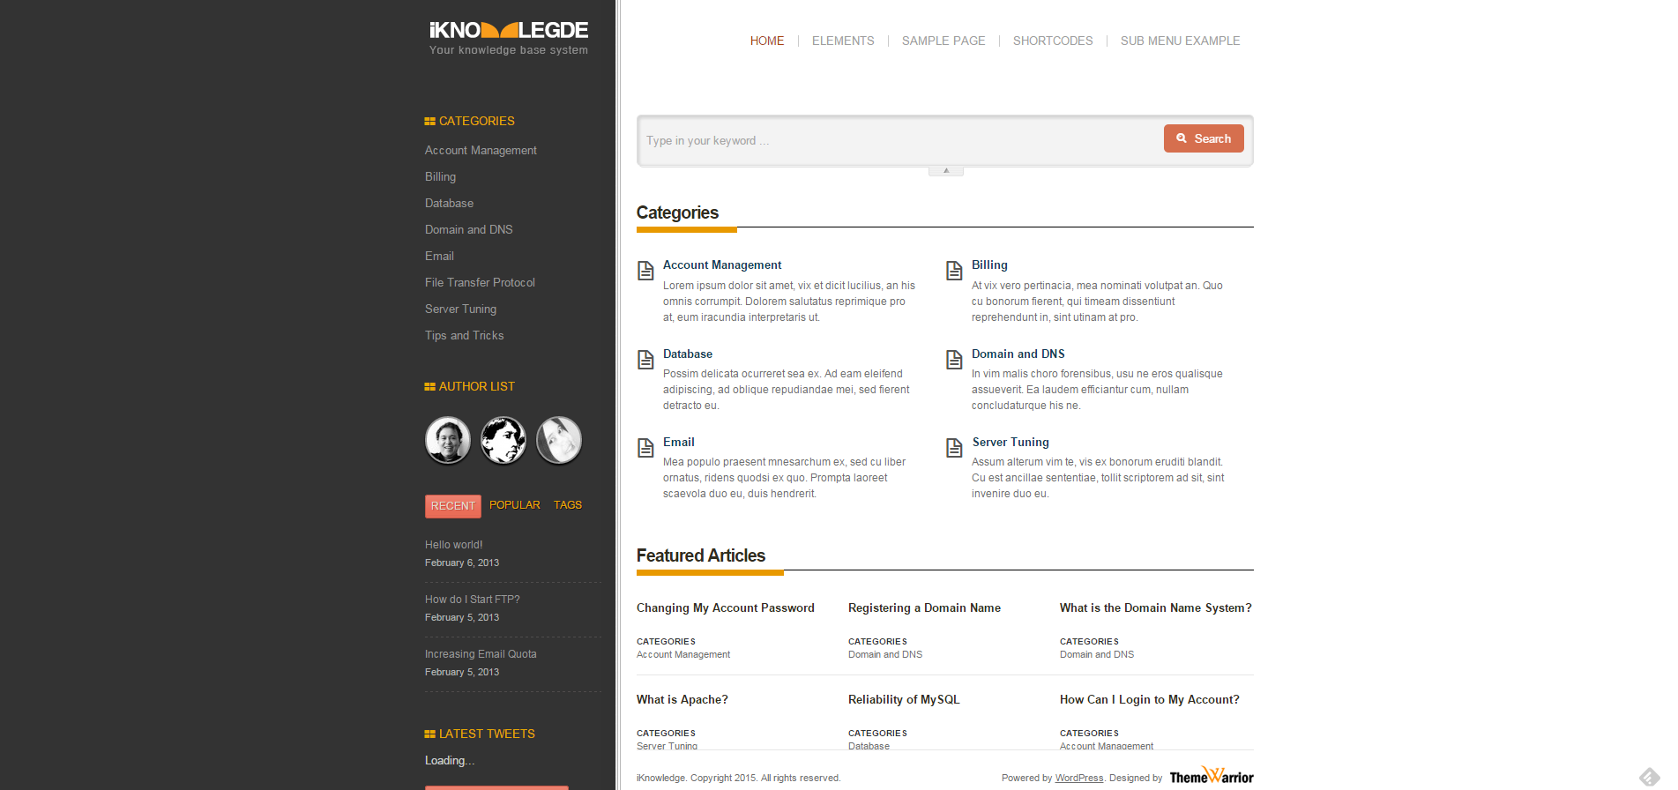Select the first author avatar thumbnail
The image size is (1678, 790).
click(x=448, y=440)
